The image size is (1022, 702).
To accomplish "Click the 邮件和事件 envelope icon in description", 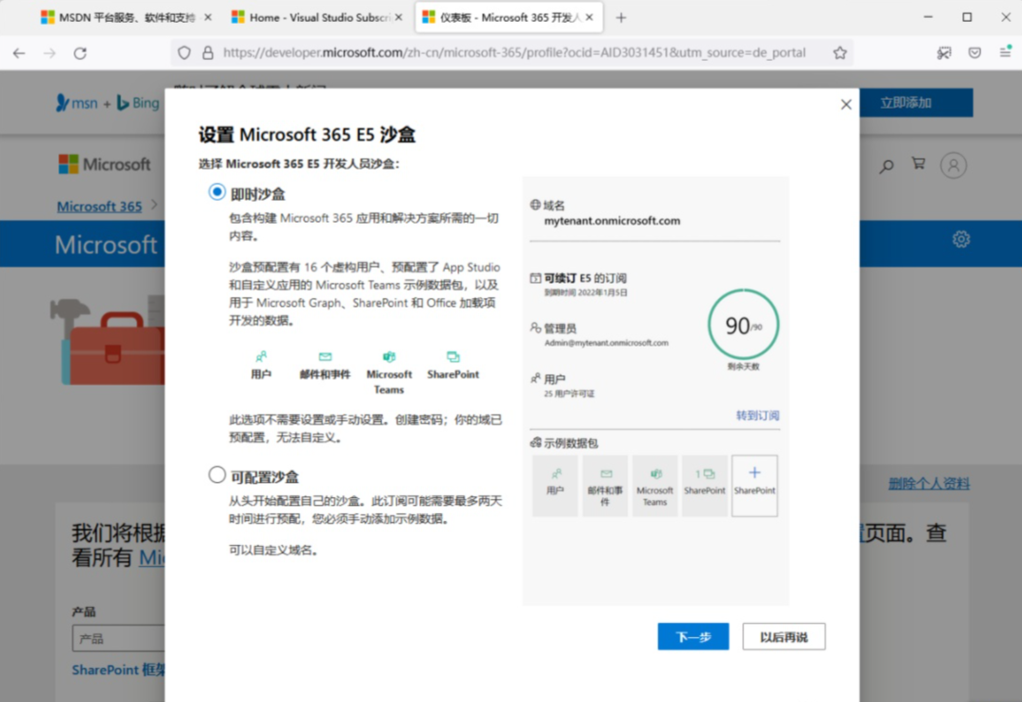I will pyautogui.click(x=325, y=356).
